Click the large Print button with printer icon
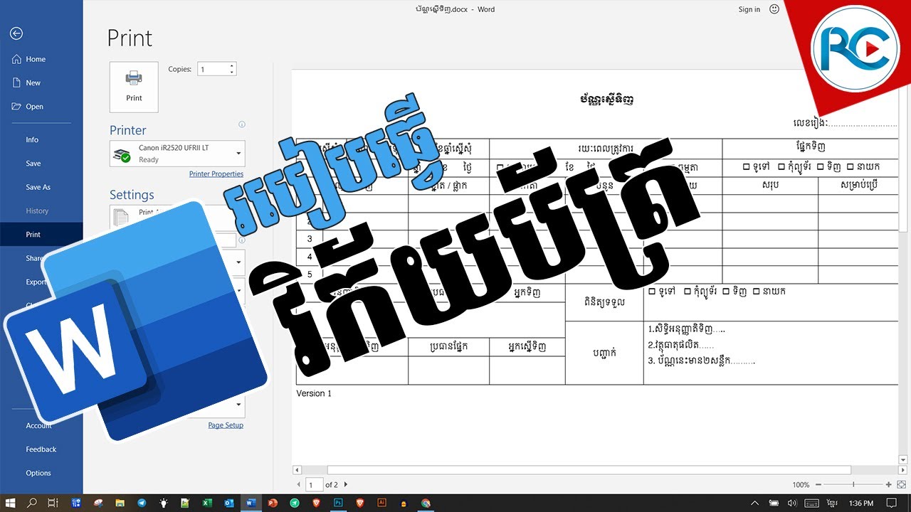This screenshot has width=911, height=512. click(134, 87)
